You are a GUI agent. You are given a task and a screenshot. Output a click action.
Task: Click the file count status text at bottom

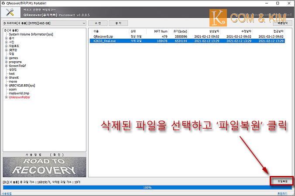click(41, 182)
